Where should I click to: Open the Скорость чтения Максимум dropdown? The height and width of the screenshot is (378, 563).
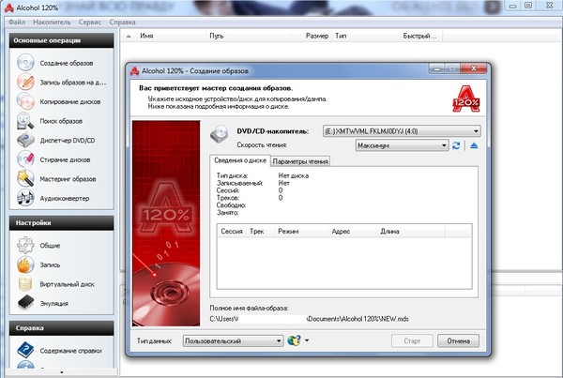(x=403, y=145)
